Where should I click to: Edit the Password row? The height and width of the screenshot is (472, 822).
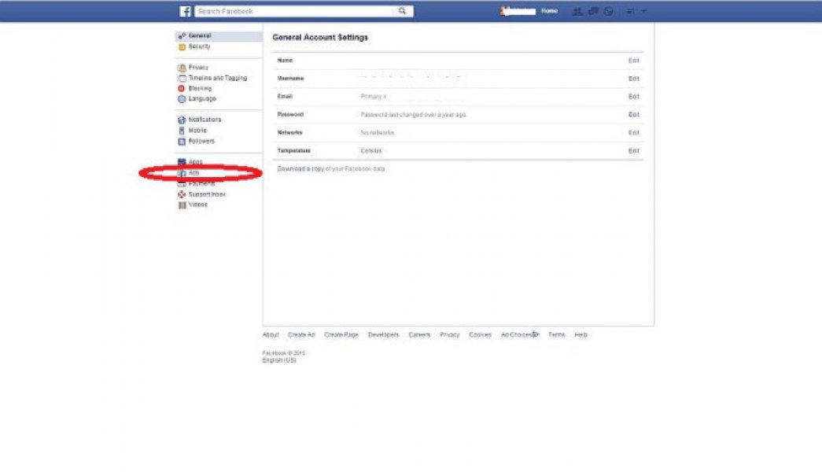[633, 114]
